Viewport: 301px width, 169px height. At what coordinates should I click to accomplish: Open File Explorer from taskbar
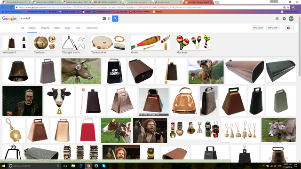(x=73, y=166)
